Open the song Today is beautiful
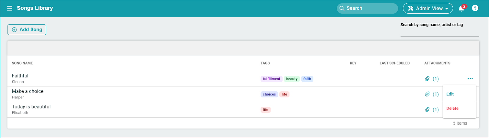Image resolution: width=489 pixels, height=138 pixels. click(31, 107)
